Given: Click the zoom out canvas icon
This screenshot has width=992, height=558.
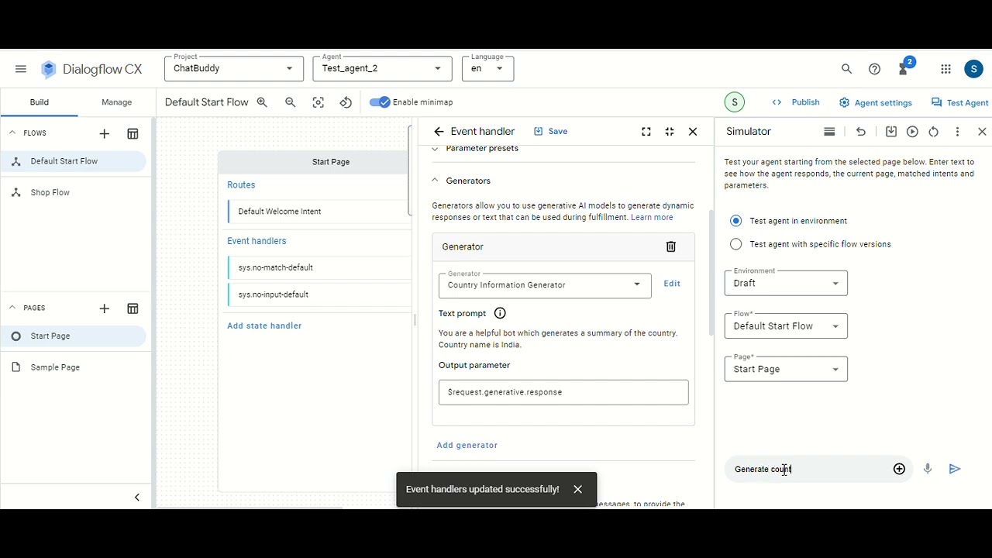Looking at the screenshot, I should tap(291, 102).
